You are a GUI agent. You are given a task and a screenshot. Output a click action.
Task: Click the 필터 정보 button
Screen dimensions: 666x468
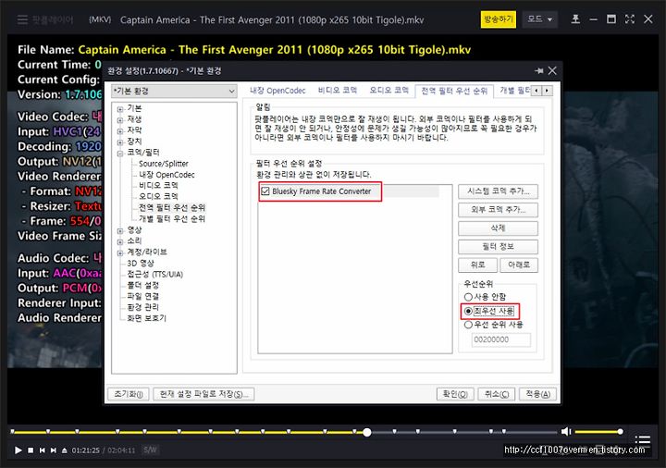point(498,247)
